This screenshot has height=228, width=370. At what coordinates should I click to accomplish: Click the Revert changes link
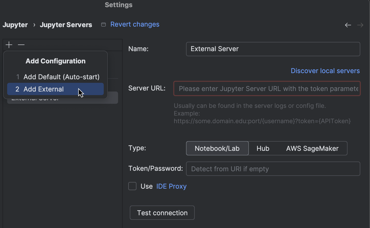[x=135, y=24]
